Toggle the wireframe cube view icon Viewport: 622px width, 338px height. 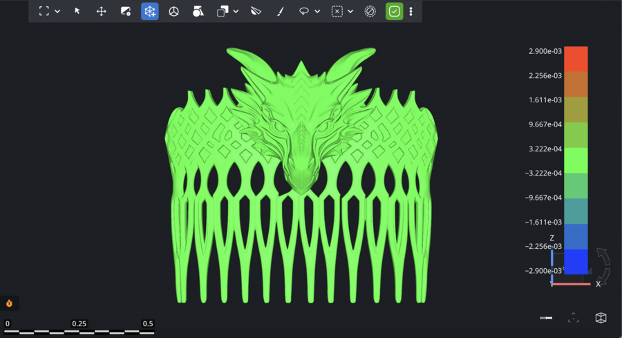(x=601, y=318)
